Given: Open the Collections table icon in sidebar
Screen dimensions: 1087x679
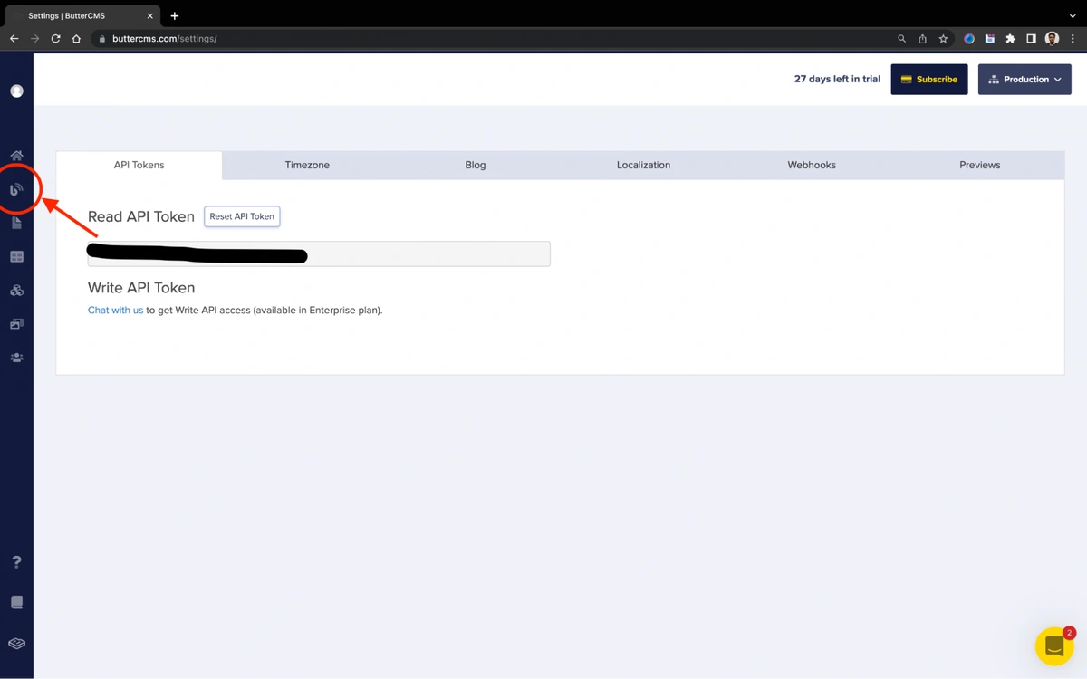Looking at the screenshot, I should pyautogui.click(x=16, y=257).
